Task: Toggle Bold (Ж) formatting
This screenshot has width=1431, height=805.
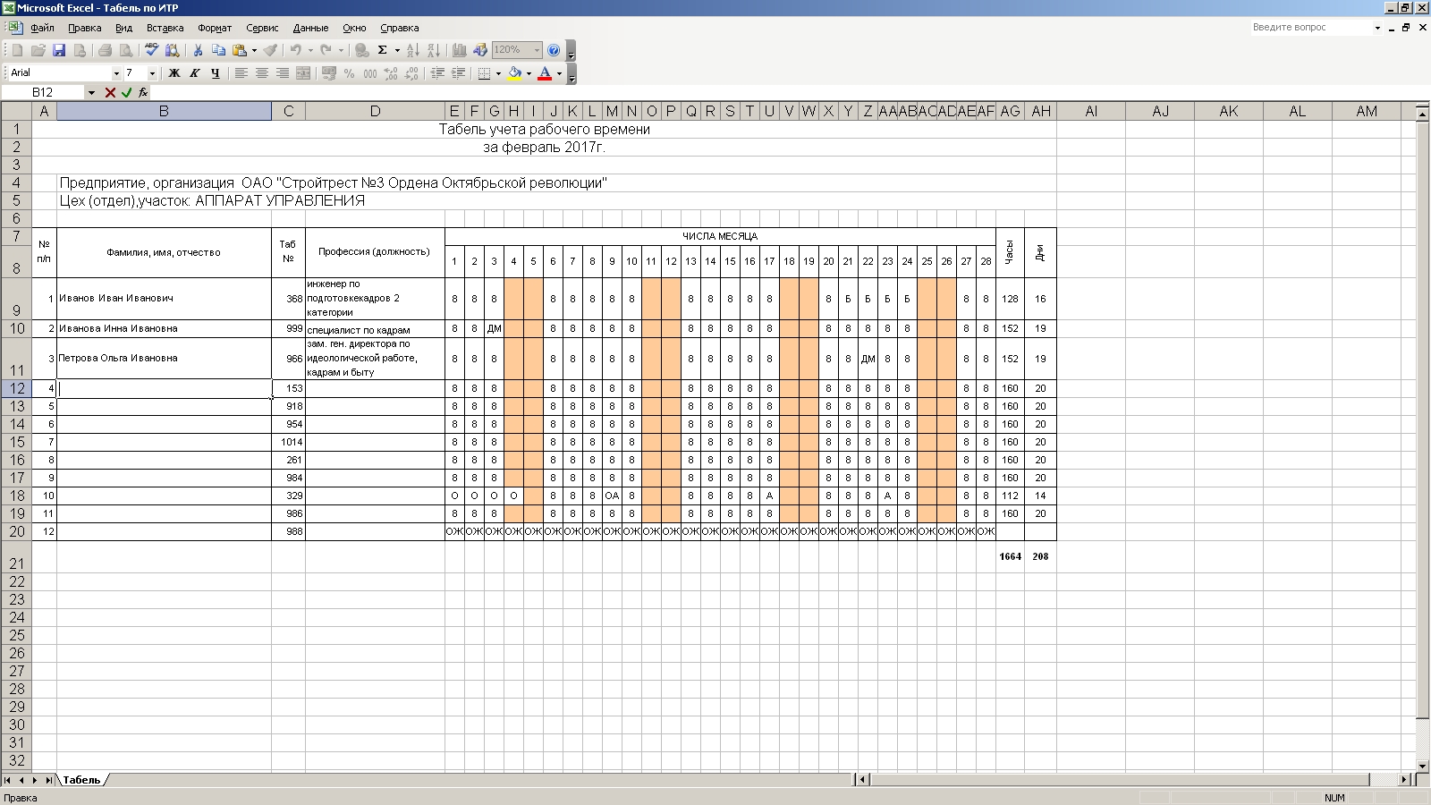Action: pyautogui.click(x=174, y=73)
